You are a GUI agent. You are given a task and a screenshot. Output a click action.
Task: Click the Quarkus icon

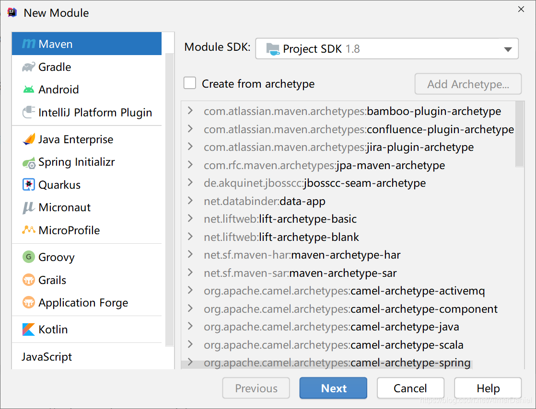click(x=29, y=184)
